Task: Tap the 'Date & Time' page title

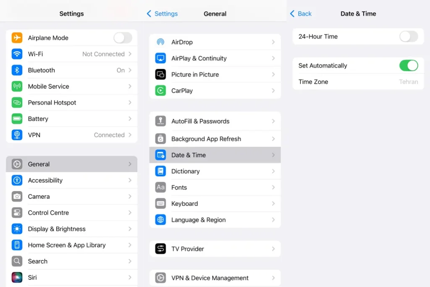Action: pyautogui.click(x=358, y=13)
